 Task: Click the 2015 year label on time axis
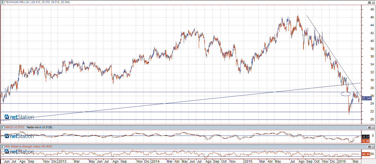[x=248, y=161]
